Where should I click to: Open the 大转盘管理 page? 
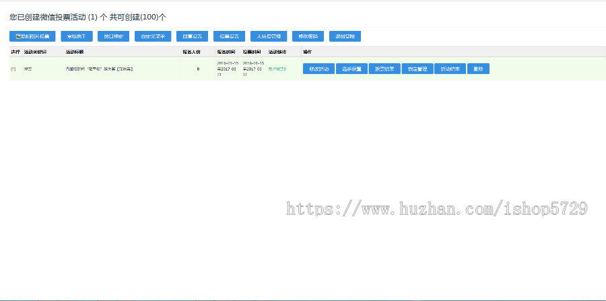click(x=269, y=36)
